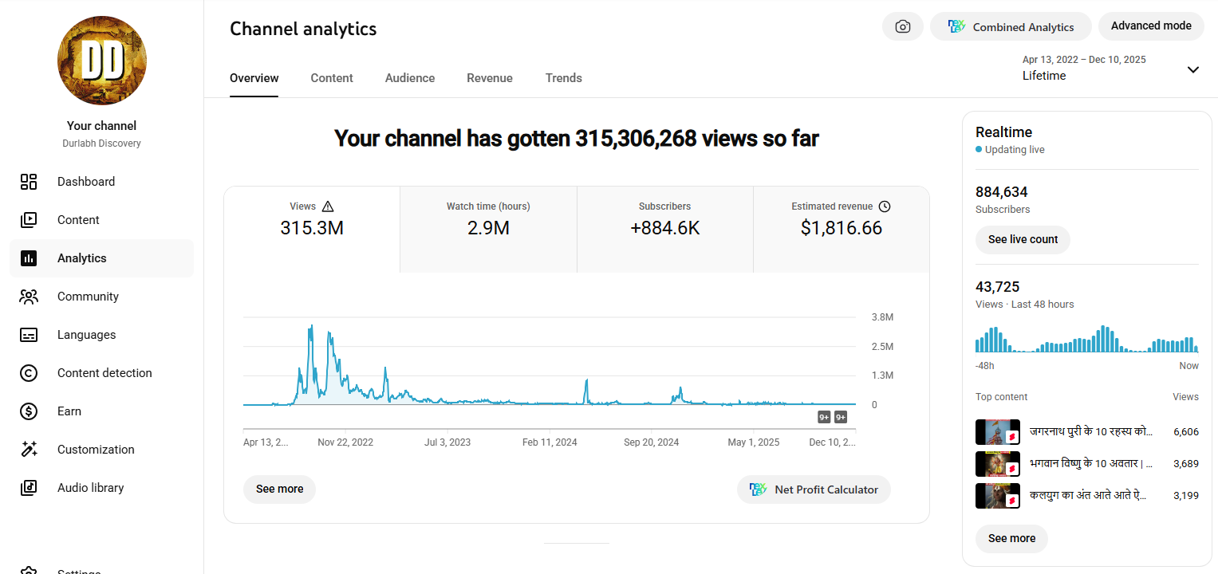1218x574 pixels.
Task: Expand the Lifetime date range dropdown
Action: tap(1192, 69)
